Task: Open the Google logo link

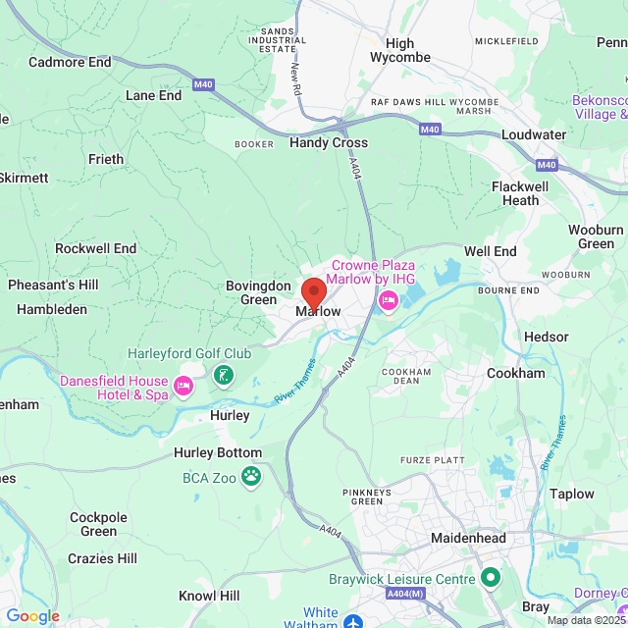Action: [32, 616]
